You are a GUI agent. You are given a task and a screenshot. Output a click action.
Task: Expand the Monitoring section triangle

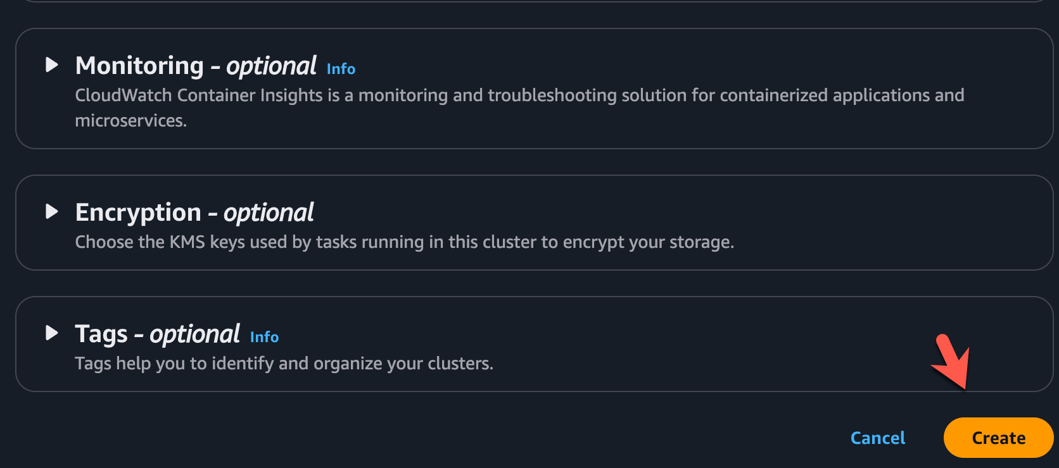point(52,65)
